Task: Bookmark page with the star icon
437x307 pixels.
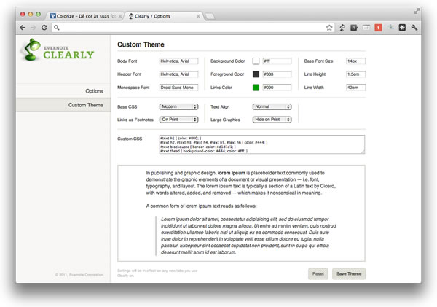Action: pyautogui.click(x=329, y=28)
